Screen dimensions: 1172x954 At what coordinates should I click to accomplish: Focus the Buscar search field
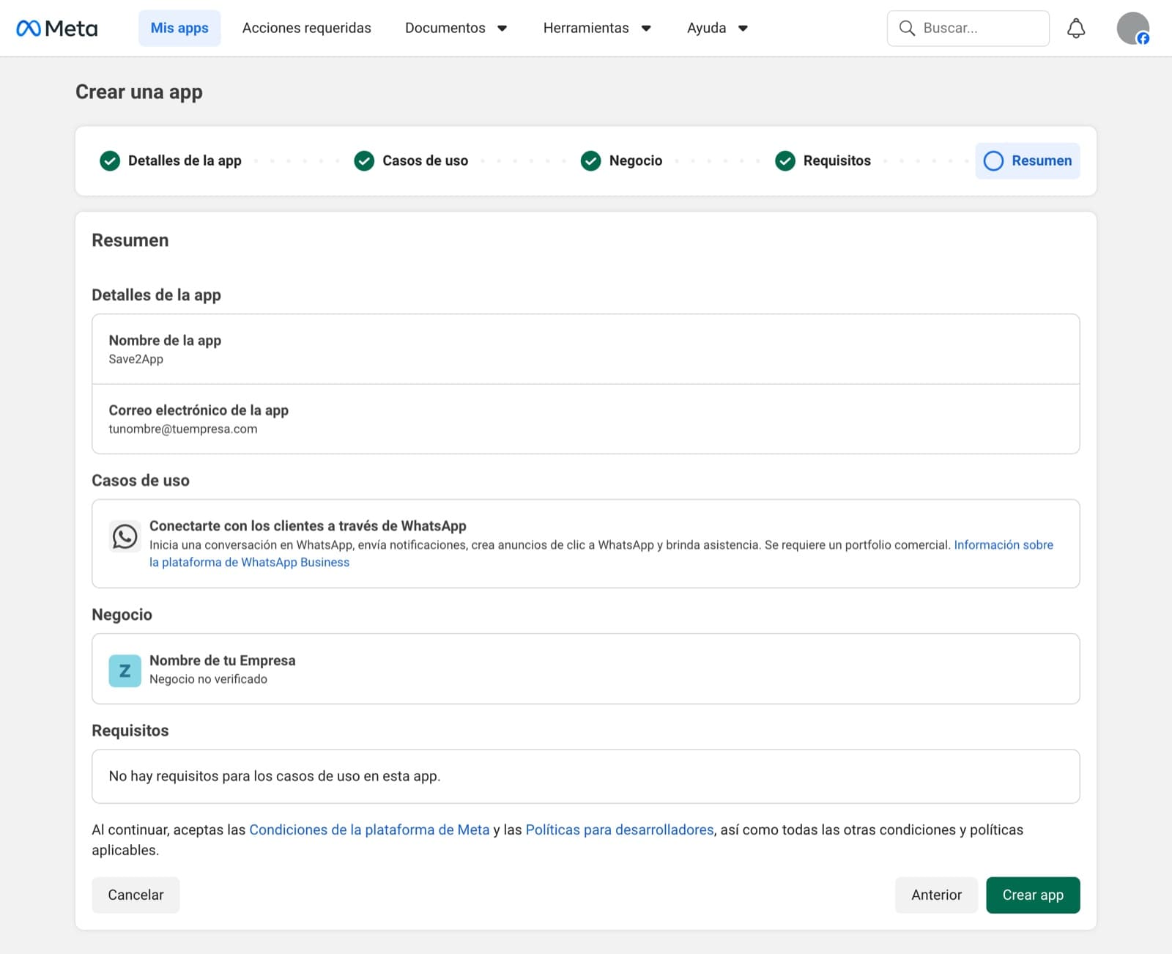click(968, 29)
